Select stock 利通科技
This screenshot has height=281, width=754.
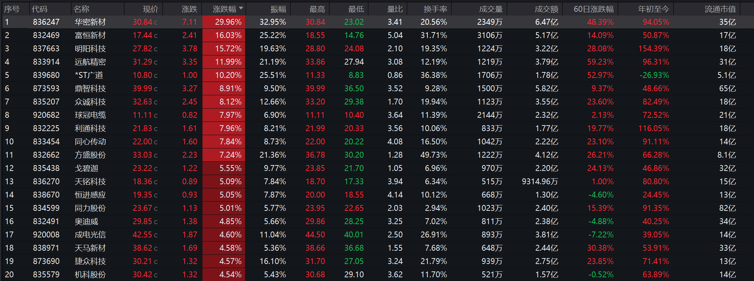90,128
